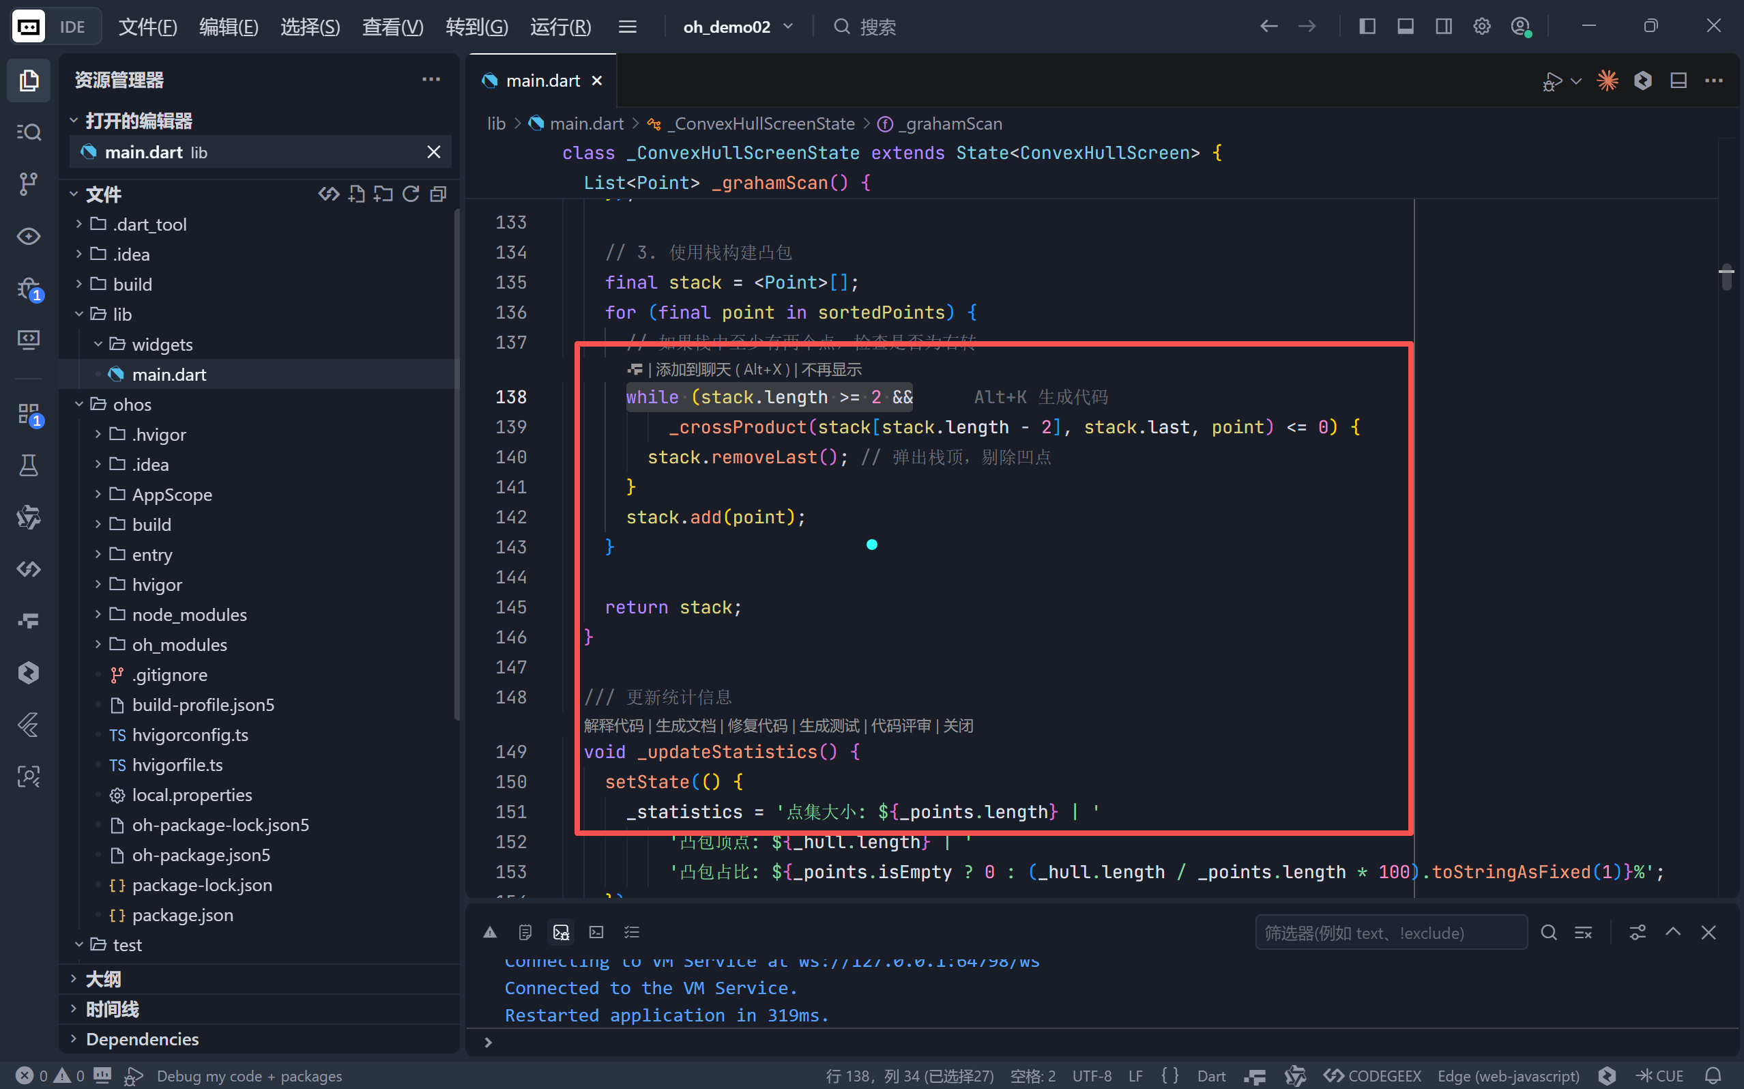The height and width of the screenshot is (1089, 1744).
Task: Open the Search view in activity bar
Action: pos(28,132)
